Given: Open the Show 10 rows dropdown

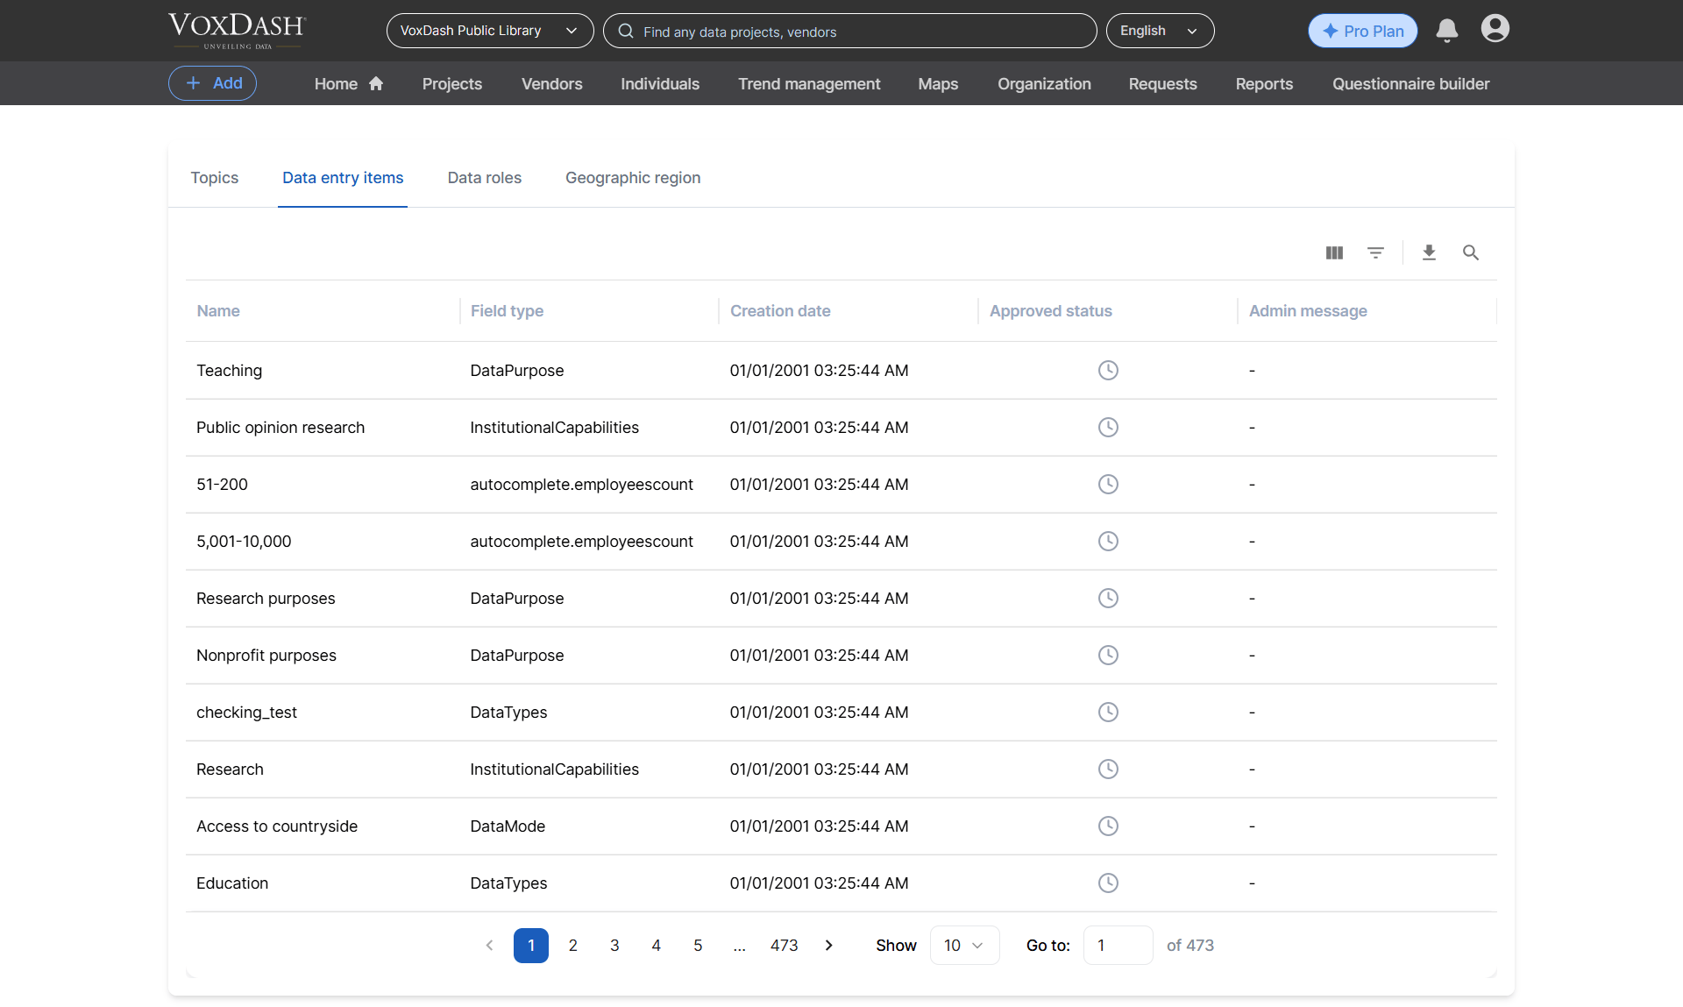Looking at the screenshot, I should 964,945.
